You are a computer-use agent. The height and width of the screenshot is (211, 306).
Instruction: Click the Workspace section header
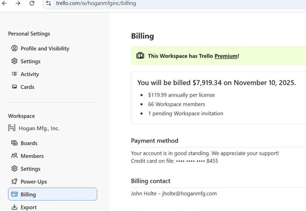point(21,116)
